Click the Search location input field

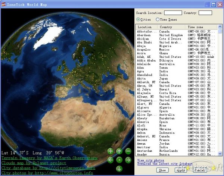(173, 13)
